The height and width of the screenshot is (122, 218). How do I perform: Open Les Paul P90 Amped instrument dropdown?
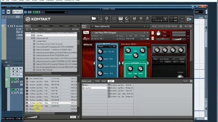point(92,33)
